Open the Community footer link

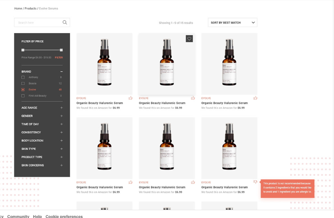point(18,216)
